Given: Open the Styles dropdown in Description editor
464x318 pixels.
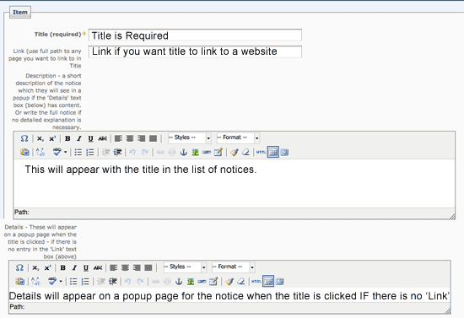Looking at the screenshot, I should (190, 137).
